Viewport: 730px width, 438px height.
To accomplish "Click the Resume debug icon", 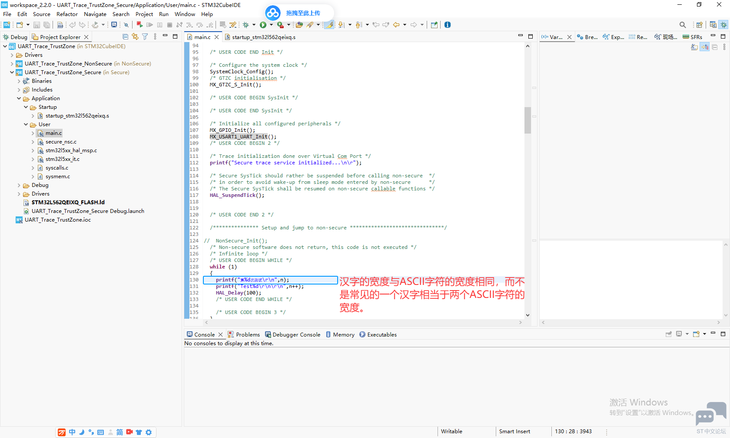I will click(x=149, y=25).
